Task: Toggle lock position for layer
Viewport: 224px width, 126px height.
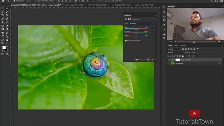Action: pyautogui.click(x=177, y=56)
